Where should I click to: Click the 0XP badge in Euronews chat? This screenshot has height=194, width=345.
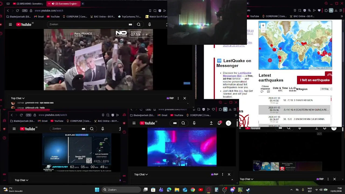pos(170,98)
